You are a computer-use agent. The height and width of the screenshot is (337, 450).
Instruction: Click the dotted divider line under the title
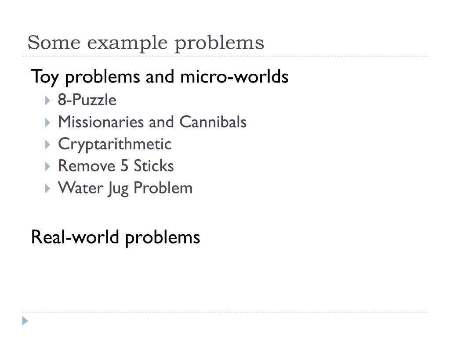[225, 56]
